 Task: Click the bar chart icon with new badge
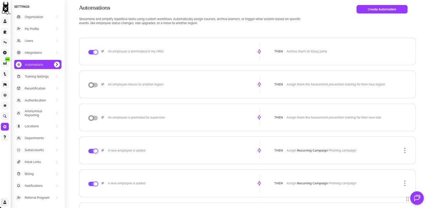click(x=5, y=63)
